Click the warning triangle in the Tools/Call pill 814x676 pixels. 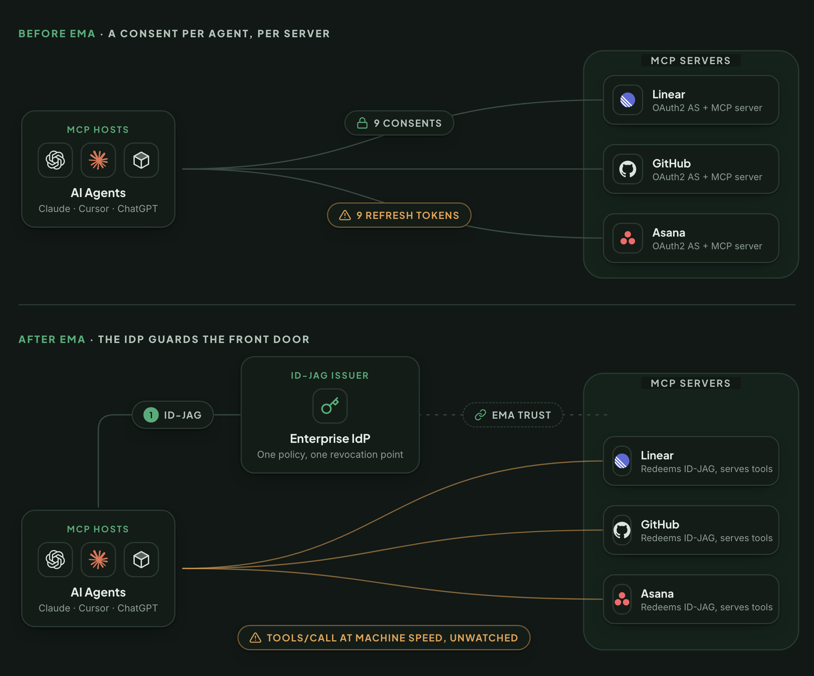255,638
